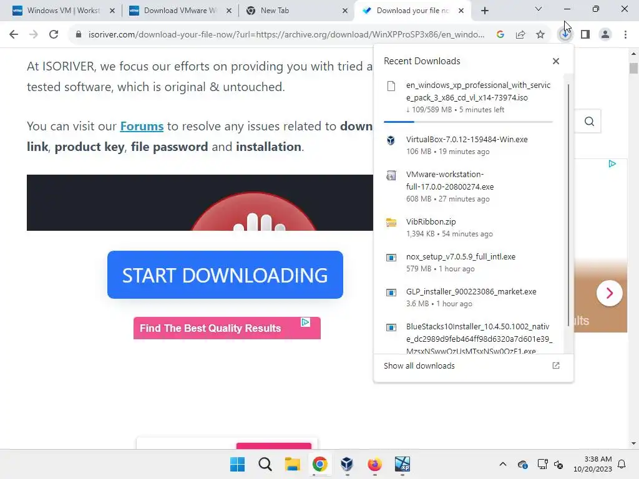Image resolution: width=639 pixels, height=479 pixels.
Task: Switch to Windows VM Workstation tab
Action: point(63,11)
